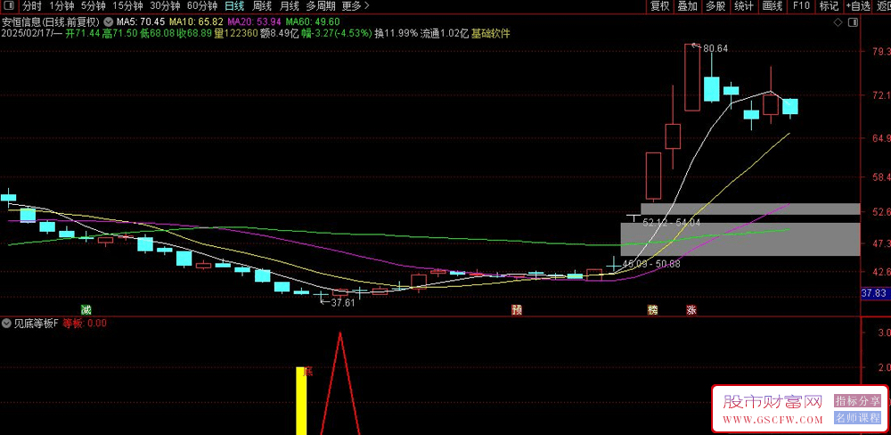
Task: Click the 减 marker icon below the chart
Action: [x=86, y=310]
